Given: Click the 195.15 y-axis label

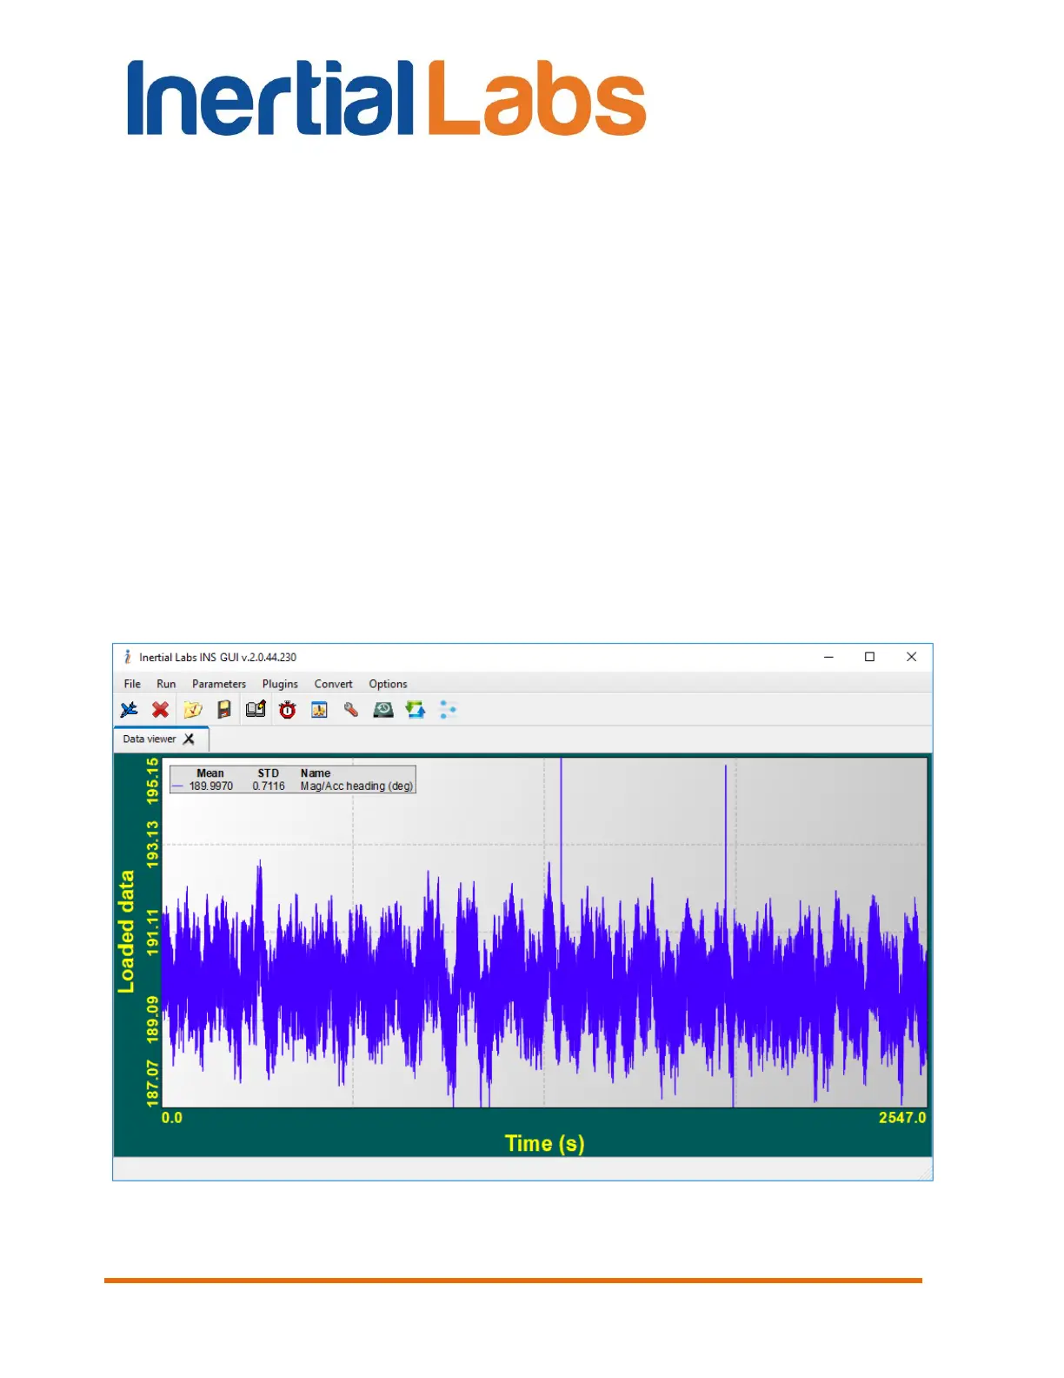Looking at the screenshot, I should [x=153, y=779].
